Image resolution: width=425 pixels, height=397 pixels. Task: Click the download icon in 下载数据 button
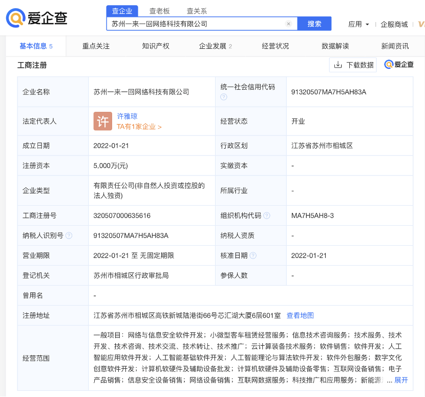[338, 65]
